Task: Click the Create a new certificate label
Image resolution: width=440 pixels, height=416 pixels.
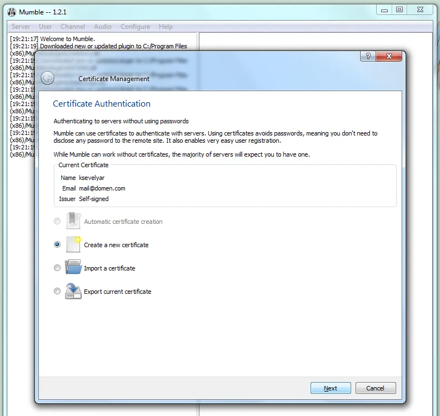Action: 116,245
